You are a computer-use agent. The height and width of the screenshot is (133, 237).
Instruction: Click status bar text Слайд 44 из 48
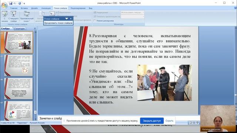click(8, 123)
